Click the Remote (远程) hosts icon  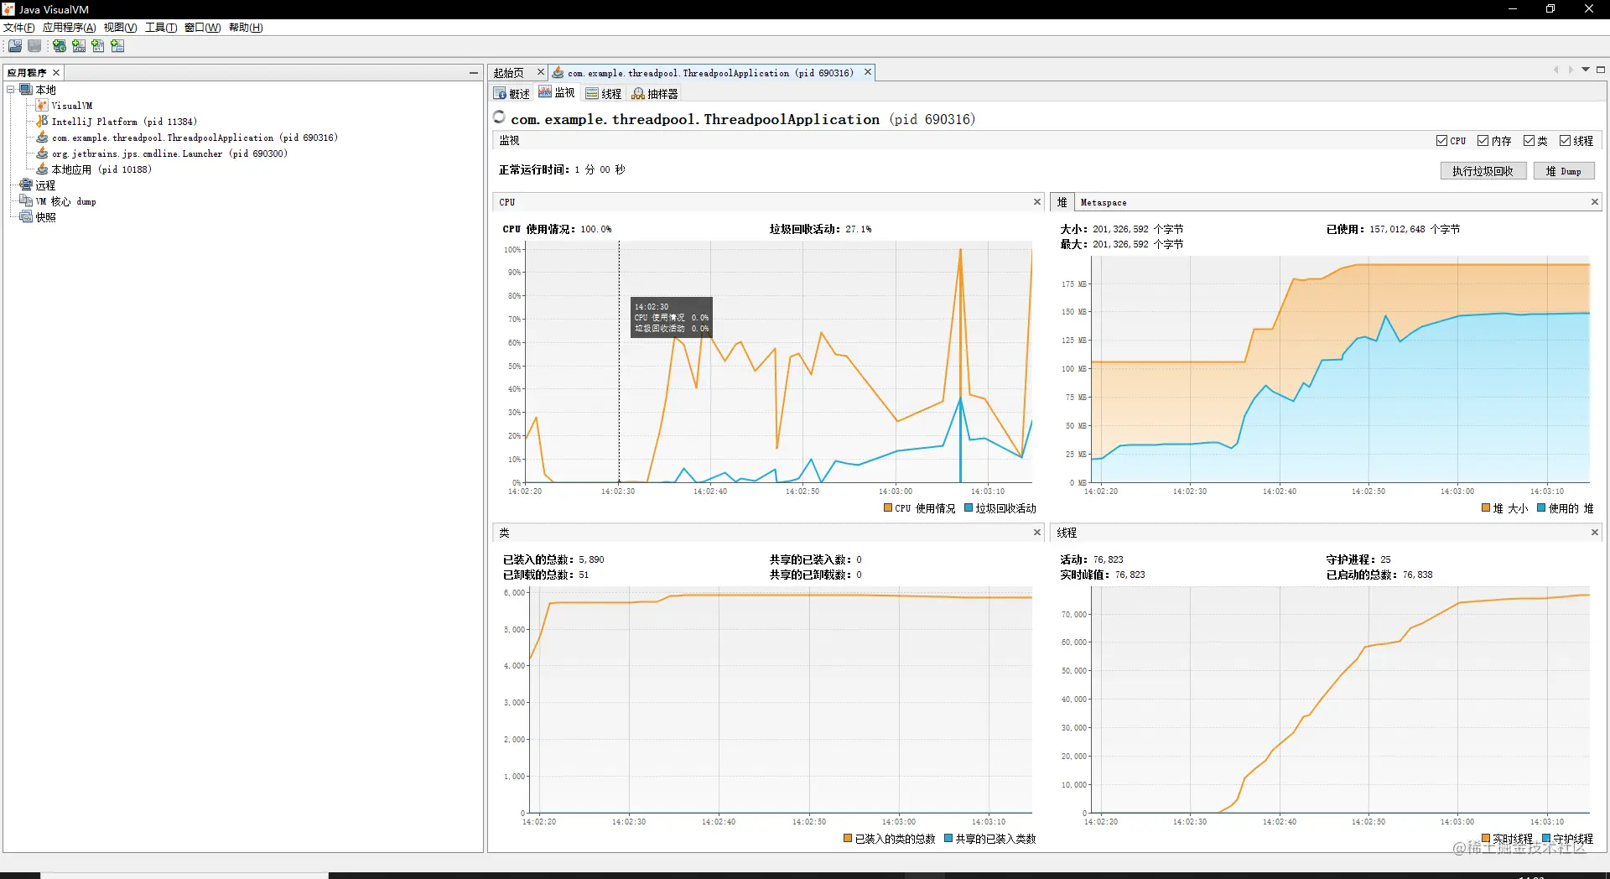[x=26, y=185]
